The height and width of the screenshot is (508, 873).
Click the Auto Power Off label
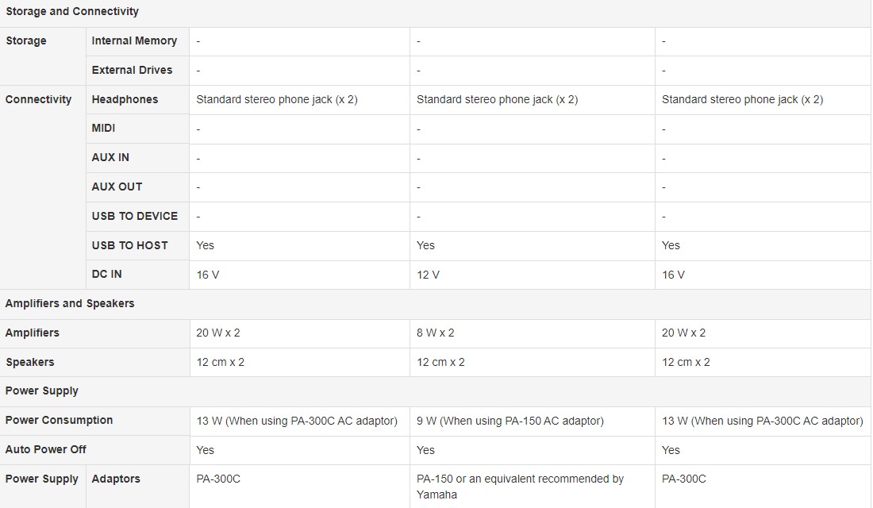[46, 449]
